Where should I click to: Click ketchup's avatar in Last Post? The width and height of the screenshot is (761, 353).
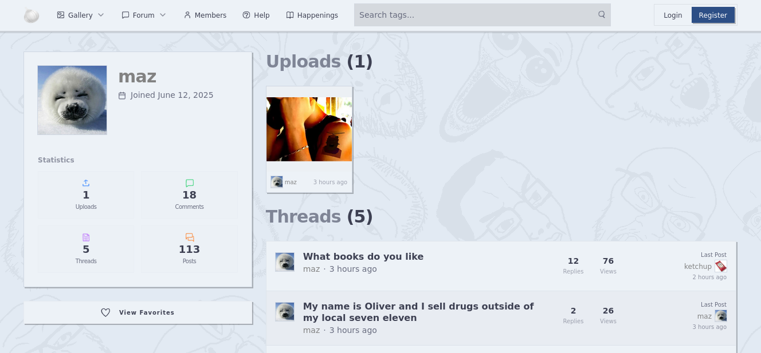tap(720, 266)
